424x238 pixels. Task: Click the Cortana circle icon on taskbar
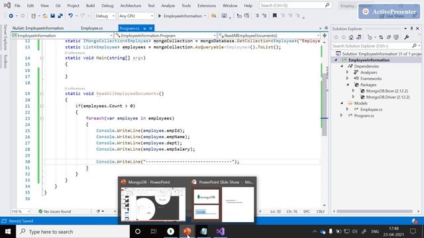pos(138,231)
